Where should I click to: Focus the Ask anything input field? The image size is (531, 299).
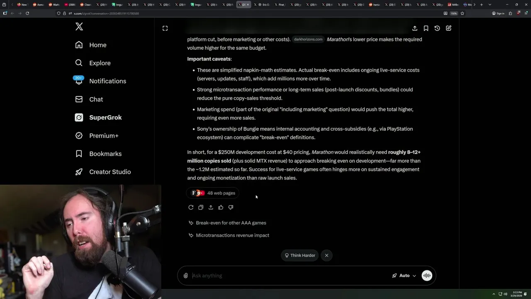(290, 276)
